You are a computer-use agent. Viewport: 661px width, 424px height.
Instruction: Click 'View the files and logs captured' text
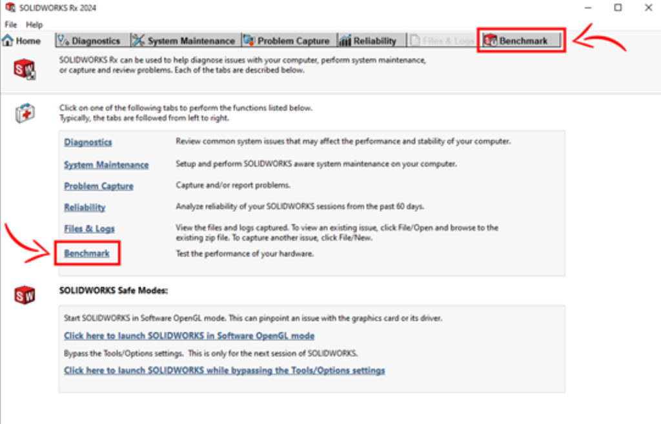coord(337,233)
